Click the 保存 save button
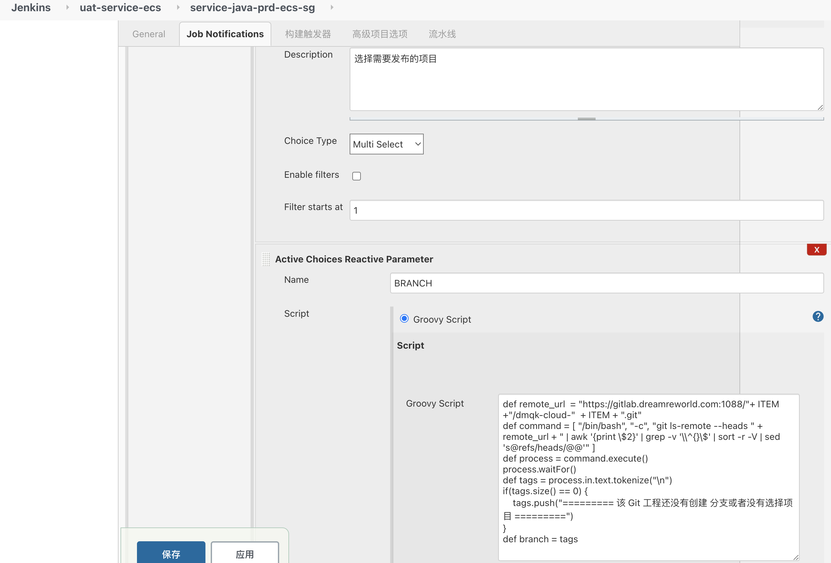 click(171, 553)
